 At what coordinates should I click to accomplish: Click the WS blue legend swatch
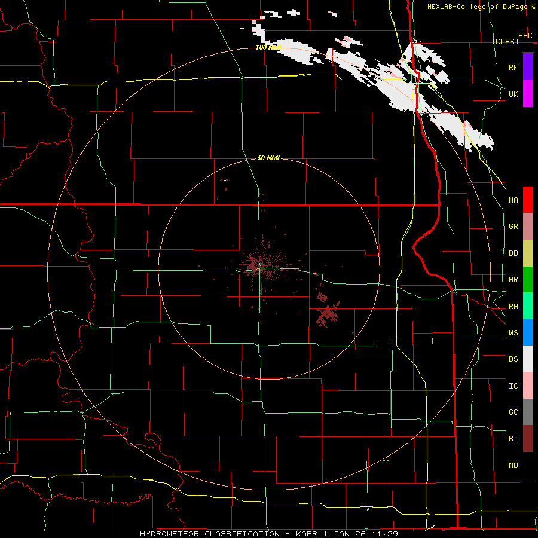pyautogui.click(x=528, y=332)
